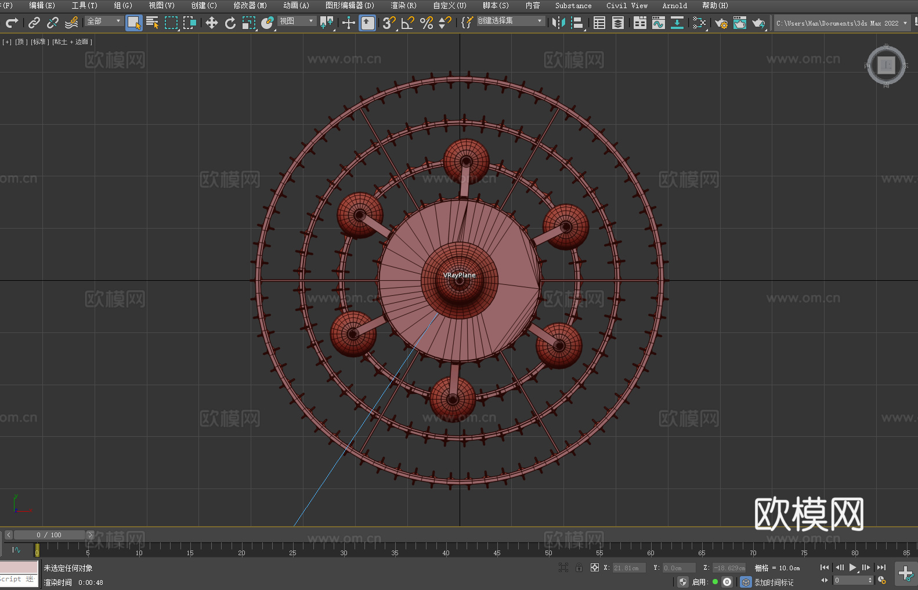Image resolution: width=918 pixels, height=590 pixels.
Task: Click the Select by Name icon
Action: pos(152,23)
